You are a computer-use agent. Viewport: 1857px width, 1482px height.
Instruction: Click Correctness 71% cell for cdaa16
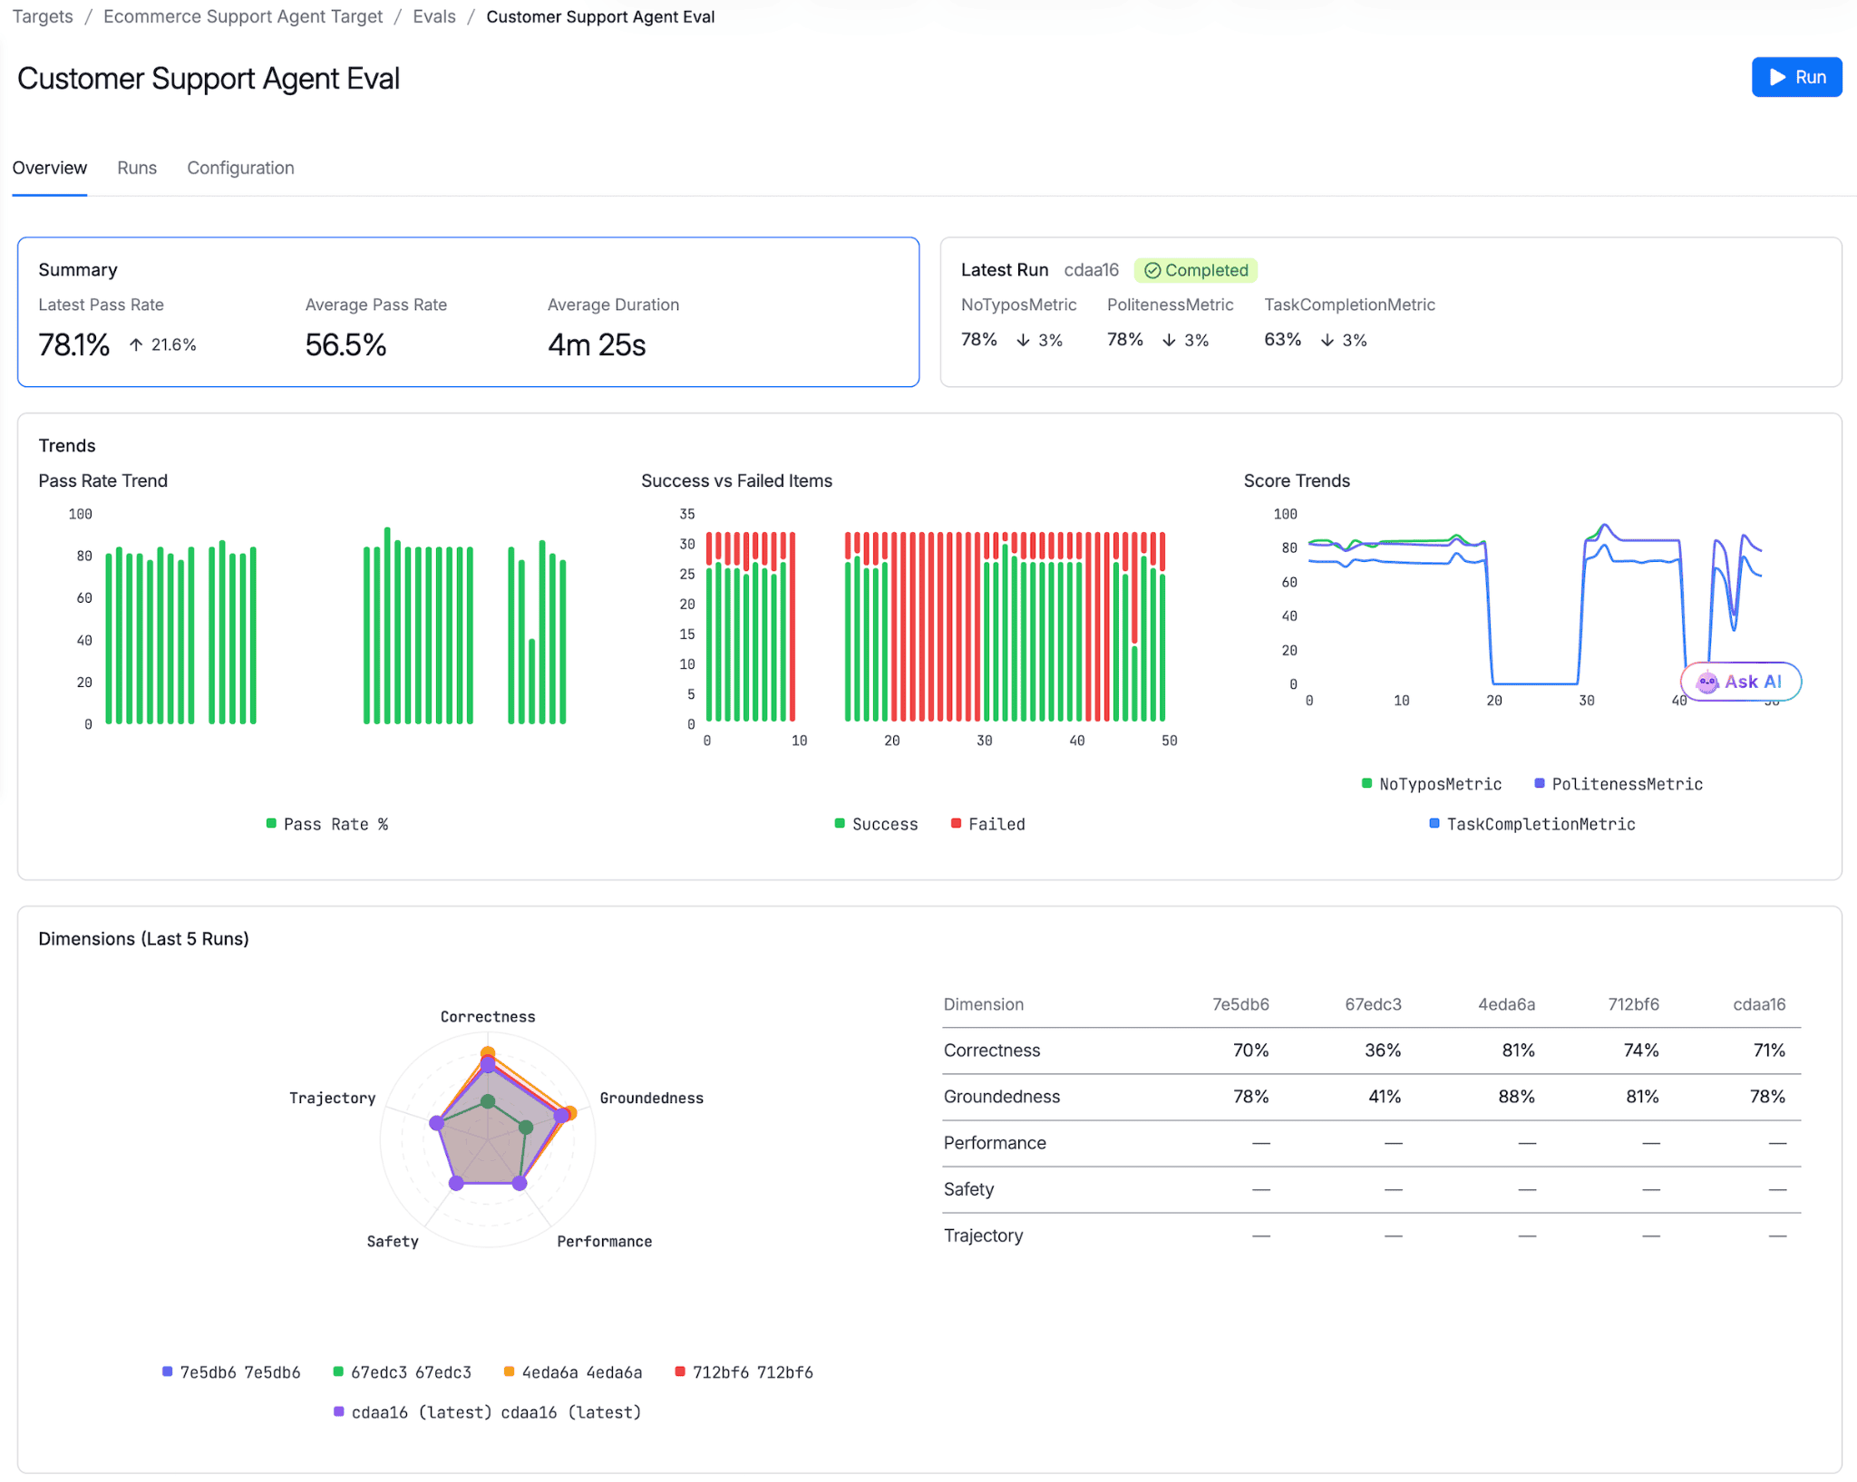1768,1051
